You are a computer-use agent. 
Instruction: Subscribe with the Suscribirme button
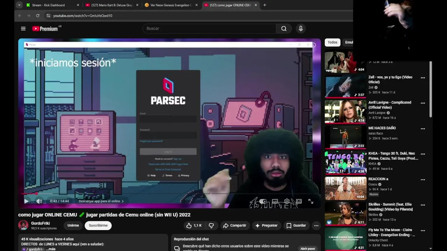tap(98, 226)
